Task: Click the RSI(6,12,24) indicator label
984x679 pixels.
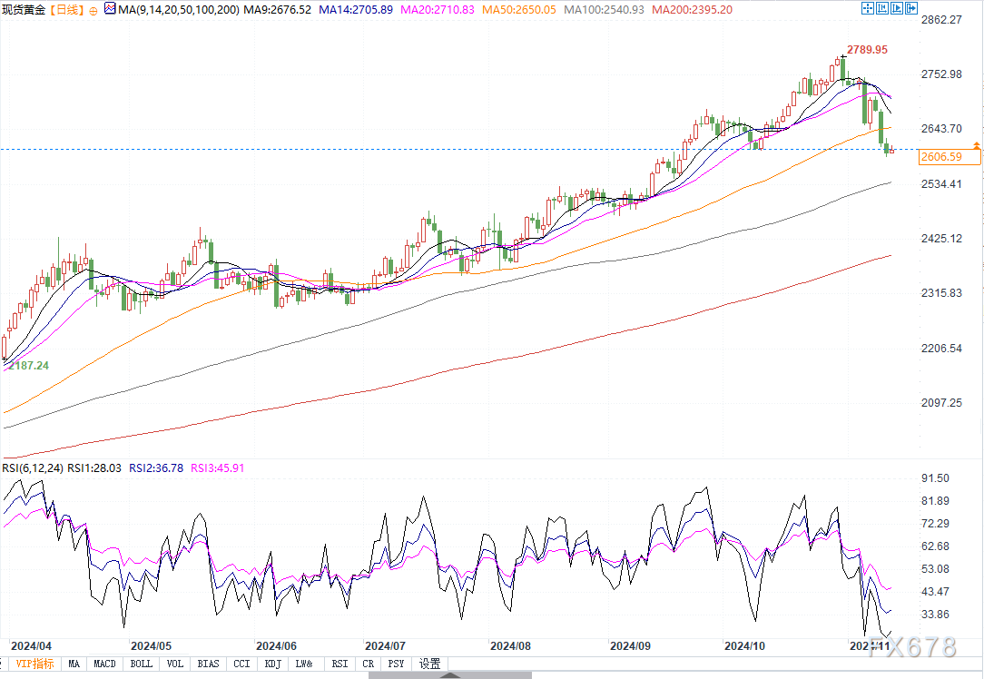Action: click(x=33, y=468)
